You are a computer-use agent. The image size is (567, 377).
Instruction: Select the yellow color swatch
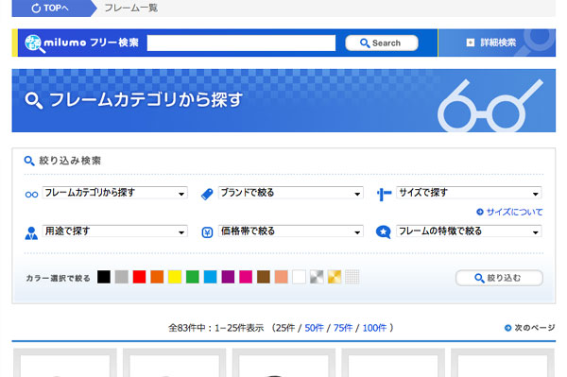tap(175, 277)
